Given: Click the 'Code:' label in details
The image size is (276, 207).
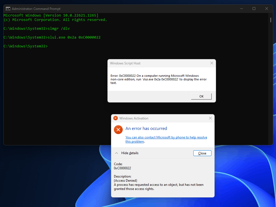Looking at the screenshot, I should pyautogui.click(x=118, y=164).
